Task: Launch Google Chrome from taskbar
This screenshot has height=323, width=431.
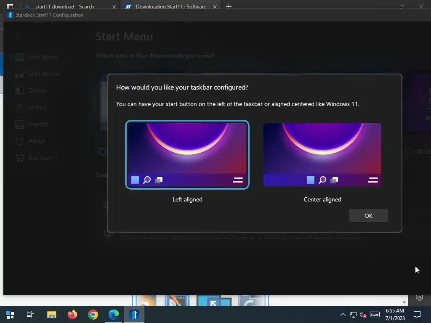Action: pyautogui.click(x=93, y=315)
